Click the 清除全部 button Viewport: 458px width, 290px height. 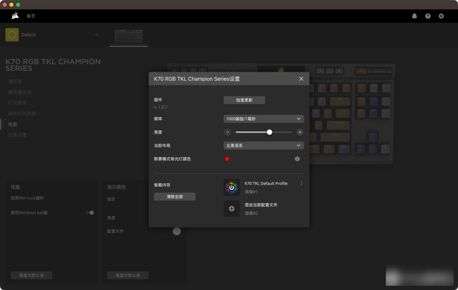click(x=175, y=197)
